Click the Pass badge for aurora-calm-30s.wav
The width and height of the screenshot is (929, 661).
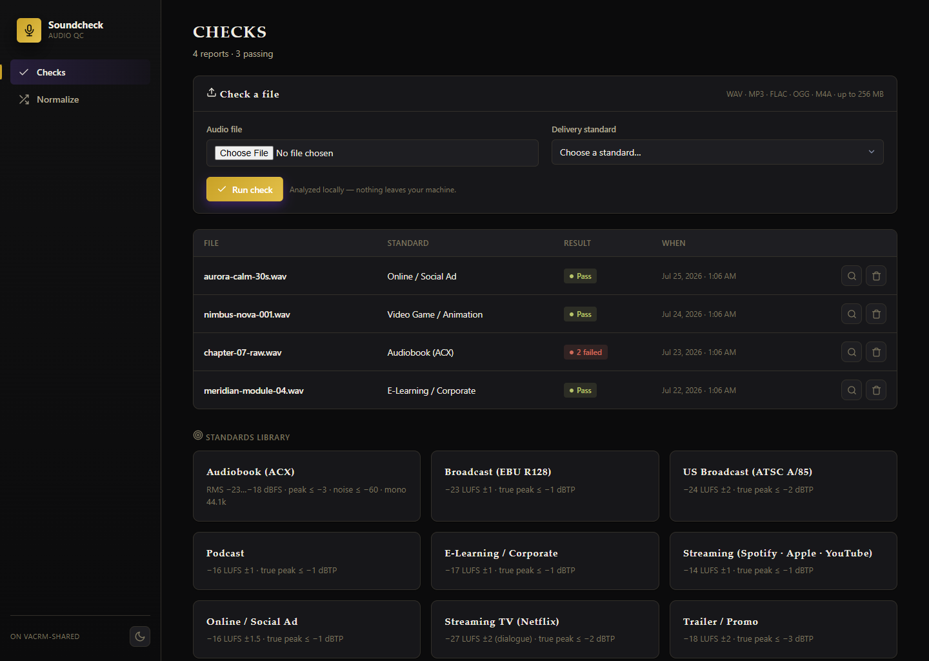(x=580, y=276)
